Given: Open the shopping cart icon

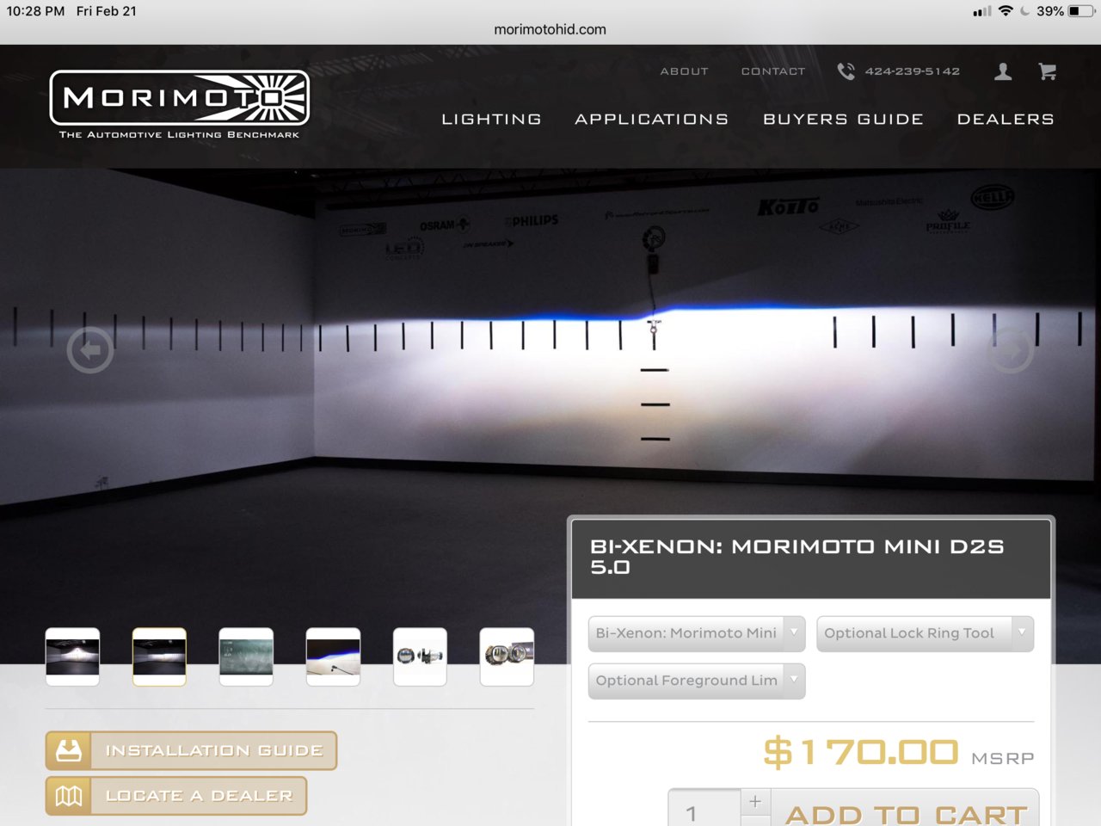Looking at the screenshot, I should pos(1047,71).
